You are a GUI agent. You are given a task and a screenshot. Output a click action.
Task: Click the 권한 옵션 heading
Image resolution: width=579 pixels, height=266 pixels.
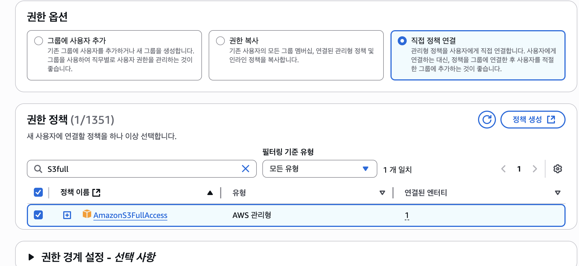[47, 17]
